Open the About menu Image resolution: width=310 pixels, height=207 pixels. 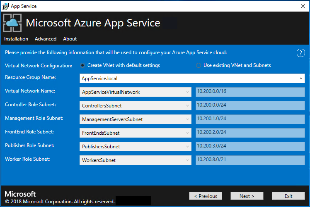click(70, 39)
